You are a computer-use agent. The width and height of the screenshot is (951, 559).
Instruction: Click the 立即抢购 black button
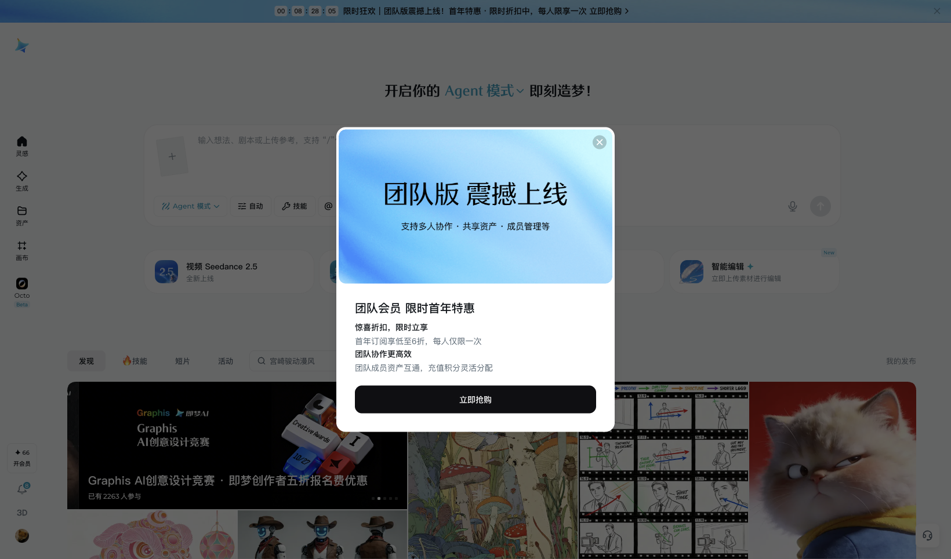475,400
